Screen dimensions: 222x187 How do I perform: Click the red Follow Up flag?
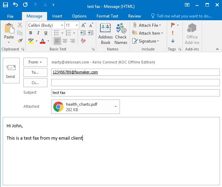pyautogui.click(x=173, y=25)
